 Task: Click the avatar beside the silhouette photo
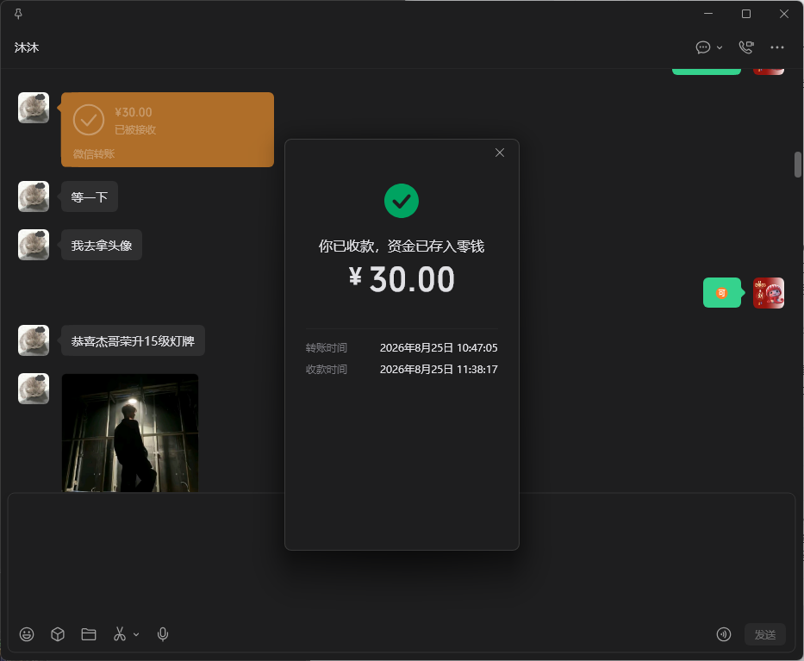pos(34,389)
